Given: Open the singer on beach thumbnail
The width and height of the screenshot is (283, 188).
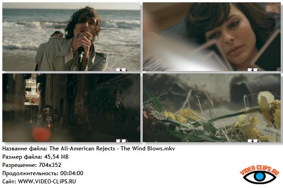Looking at the screenshot, I should tap(71, 37).
